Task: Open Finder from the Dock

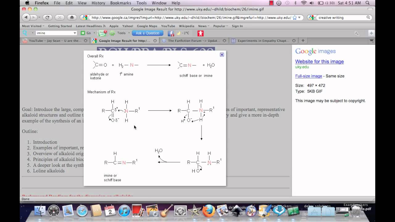Action: (x=39, y=211)
